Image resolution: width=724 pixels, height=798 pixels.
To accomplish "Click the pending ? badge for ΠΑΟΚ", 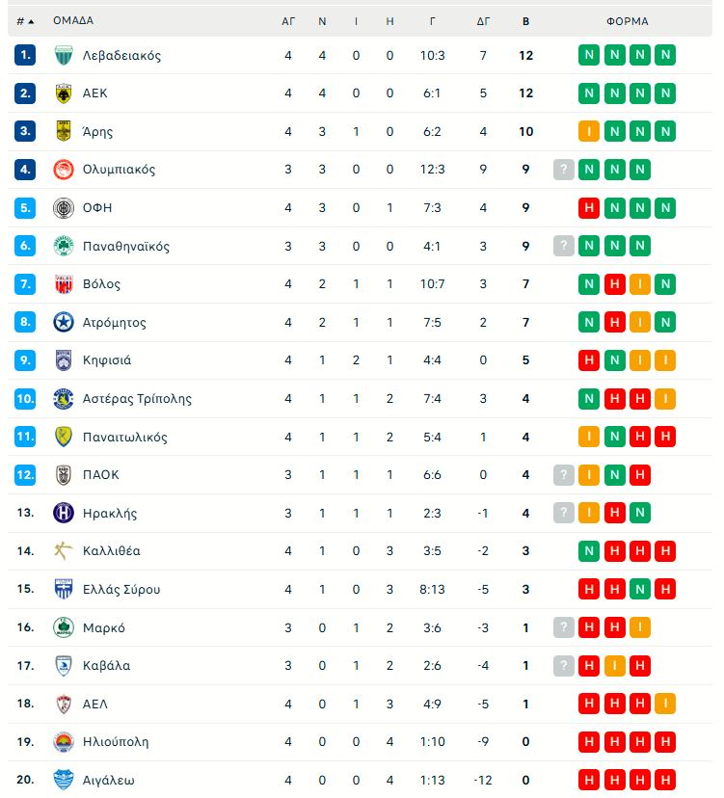I will [563, 474].
